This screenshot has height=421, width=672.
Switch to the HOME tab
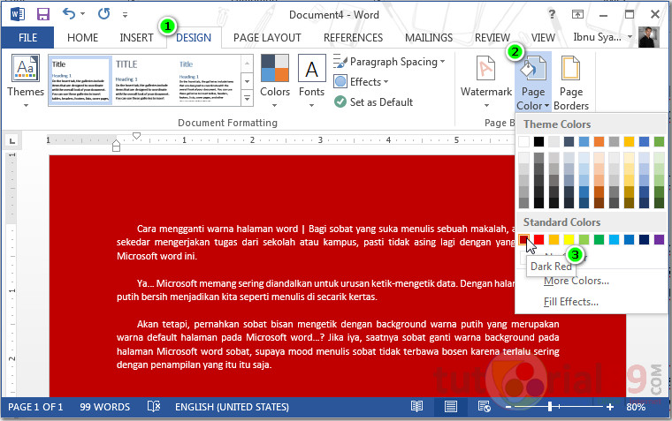tap(83, 38)
